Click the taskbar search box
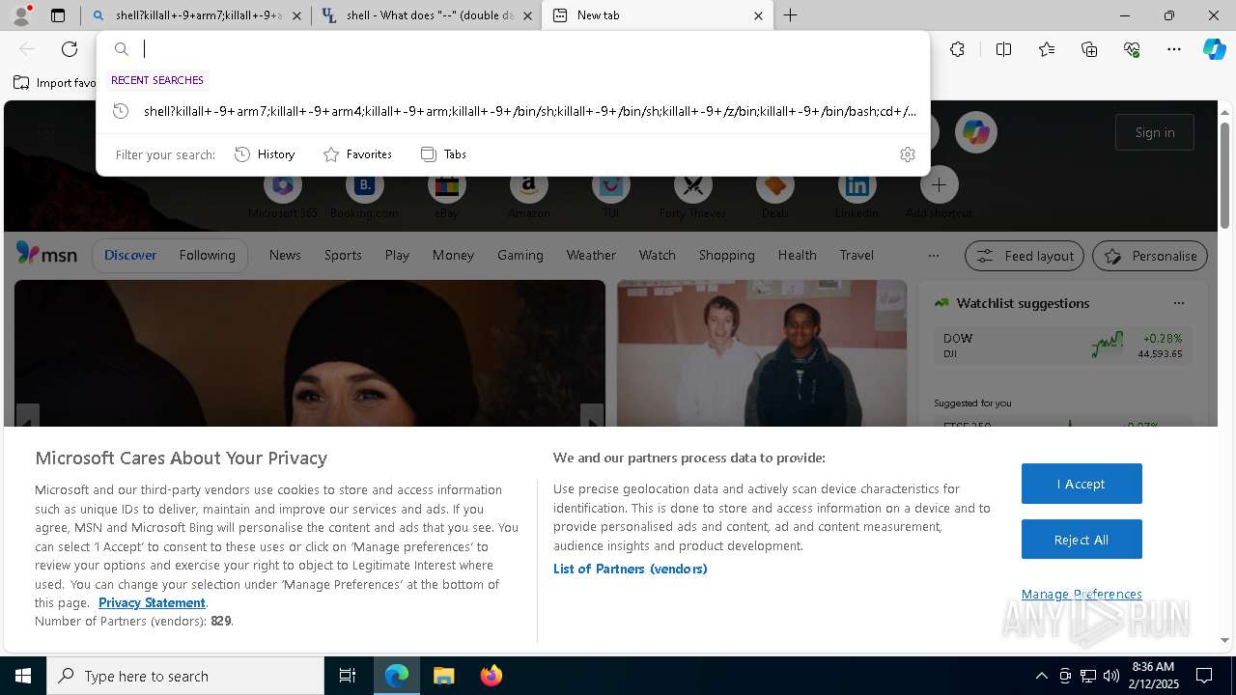 185,676
